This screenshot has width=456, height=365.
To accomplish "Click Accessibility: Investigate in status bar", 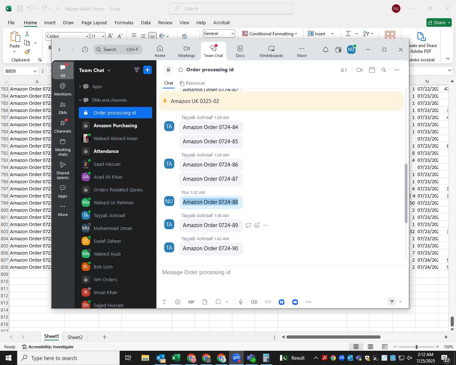I will tap(48, 347).
